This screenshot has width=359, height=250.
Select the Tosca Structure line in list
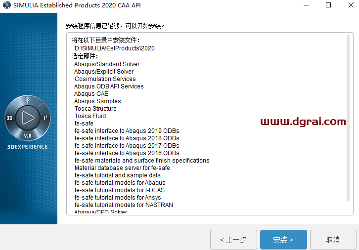(x=95, y=109)
